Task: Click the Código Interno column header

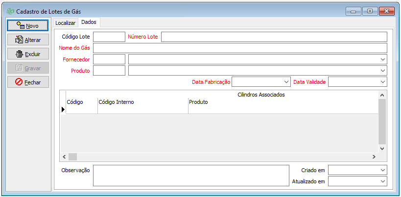Action: (x=142, y=102)
